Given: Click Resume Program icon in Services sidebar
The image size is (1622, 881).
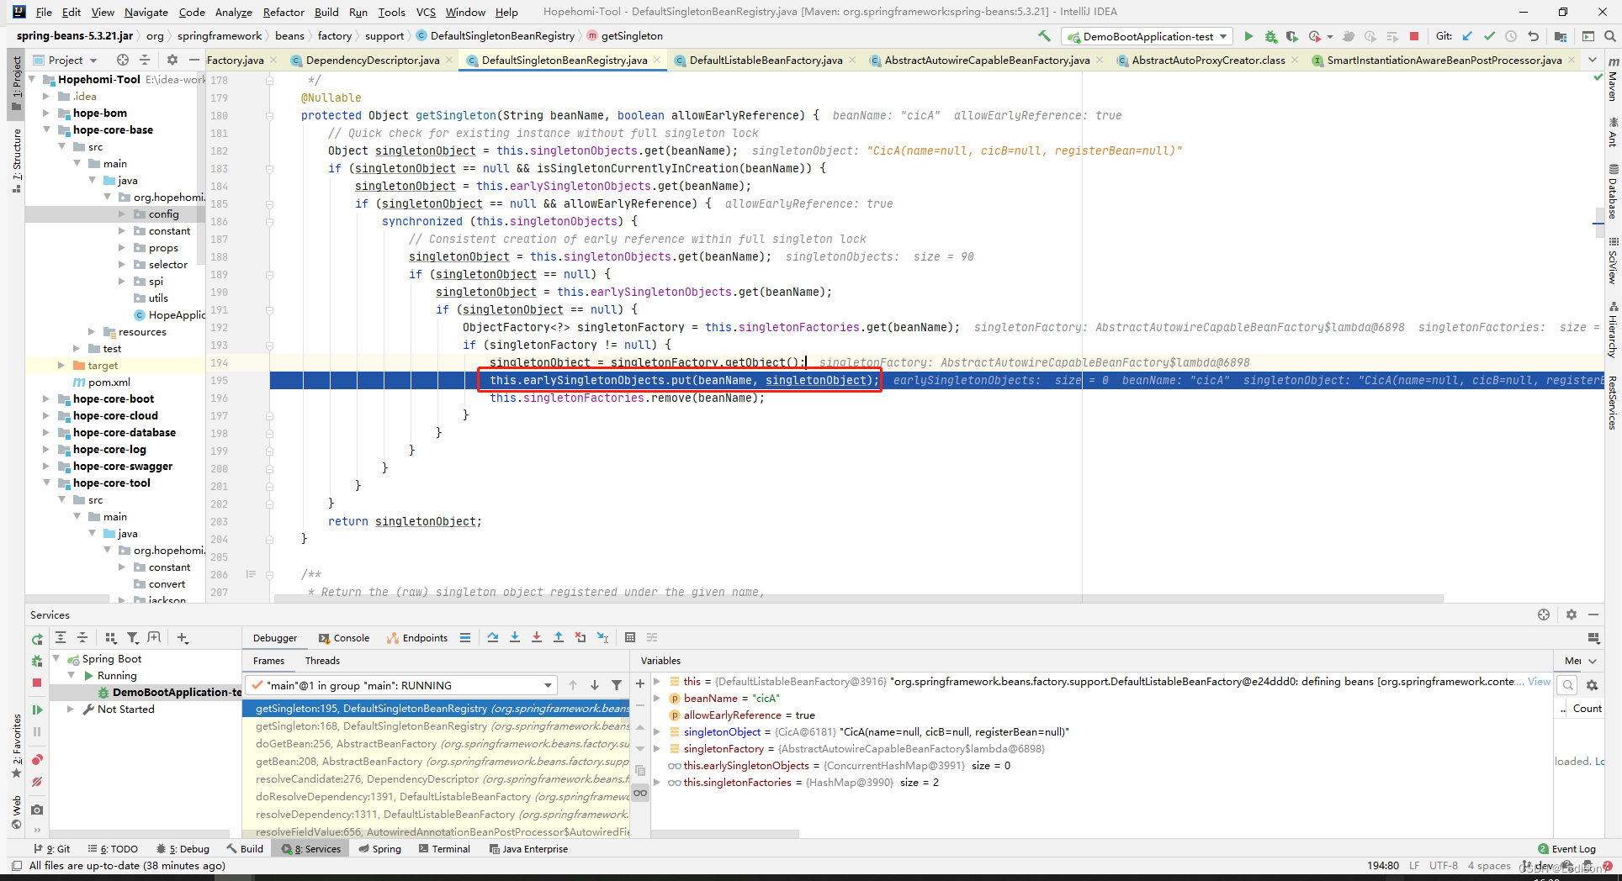Looking at the screenshot, I should 37,710.
